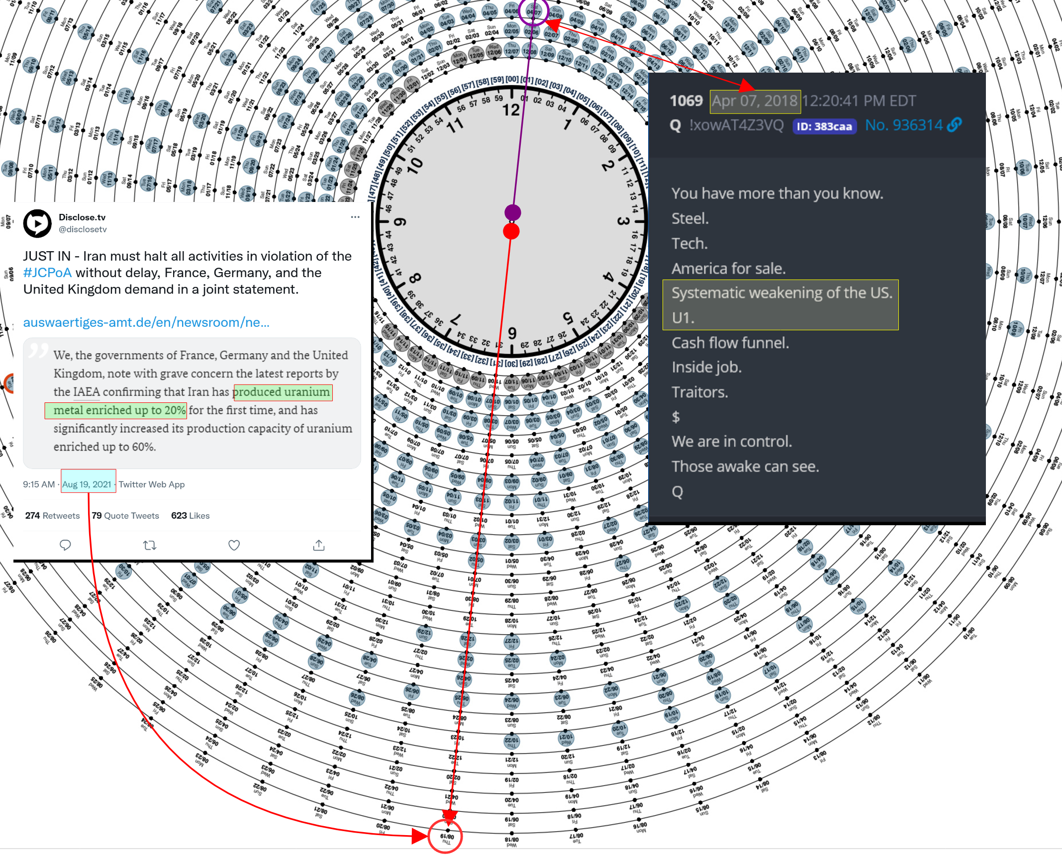
Task: View the 274 Retweets list
Action: pos(52,516)
